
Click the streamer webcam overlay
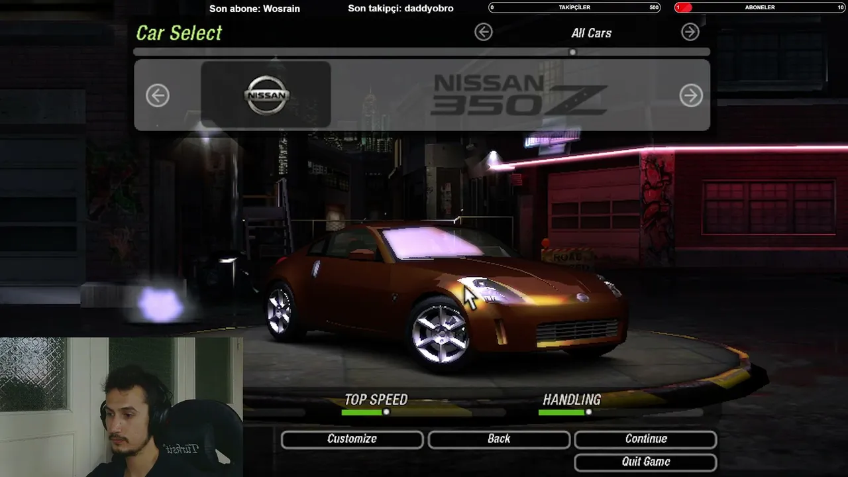(121, 407)
